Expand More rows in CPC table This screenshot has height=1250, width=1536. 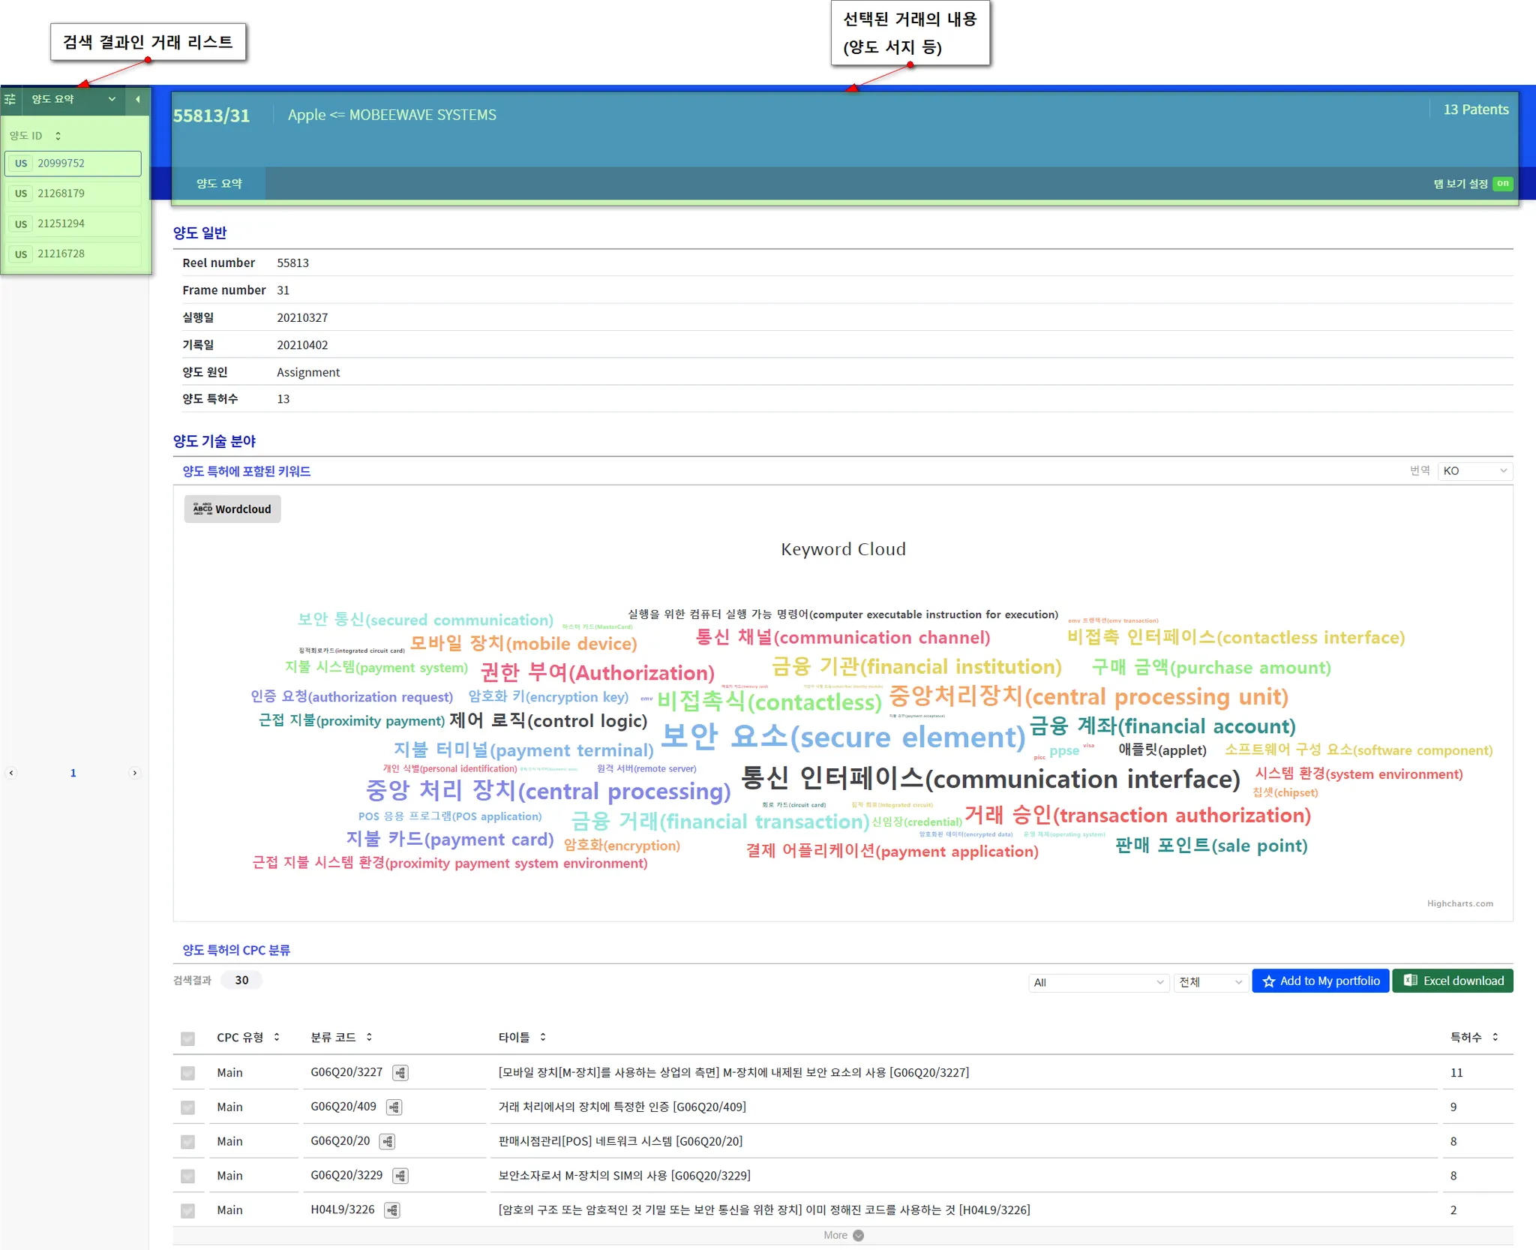point(842,1235)
